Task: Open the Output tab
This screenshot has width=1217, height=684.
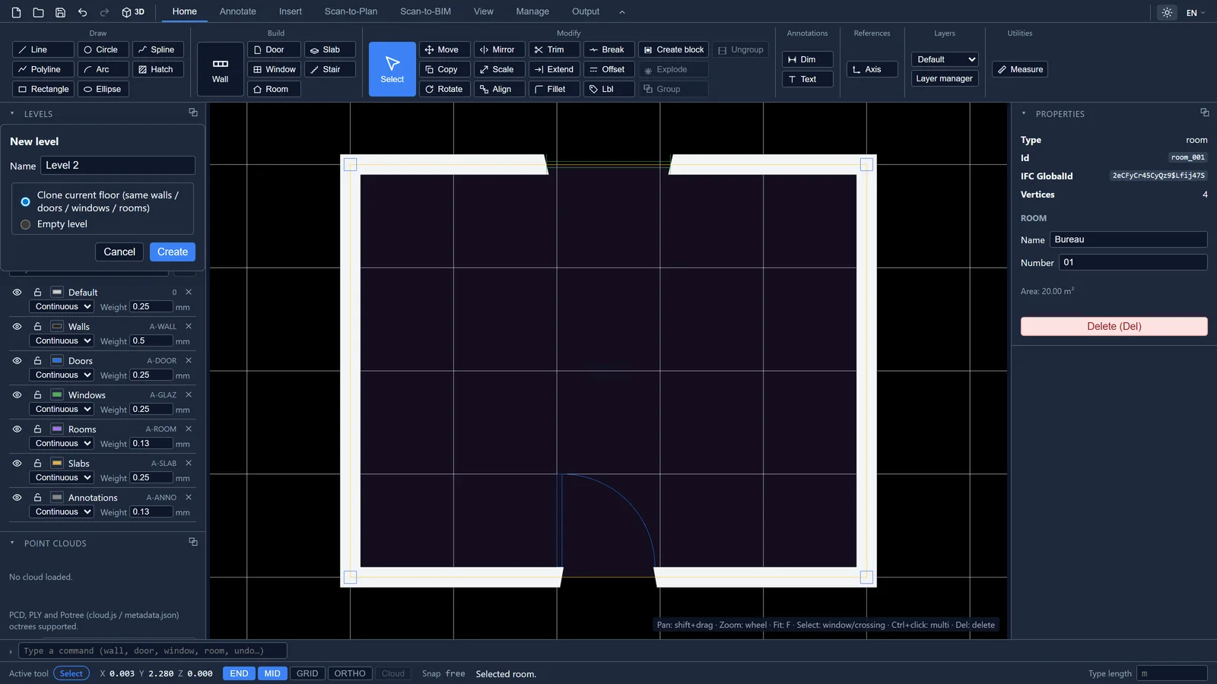Action: [586, 11]
